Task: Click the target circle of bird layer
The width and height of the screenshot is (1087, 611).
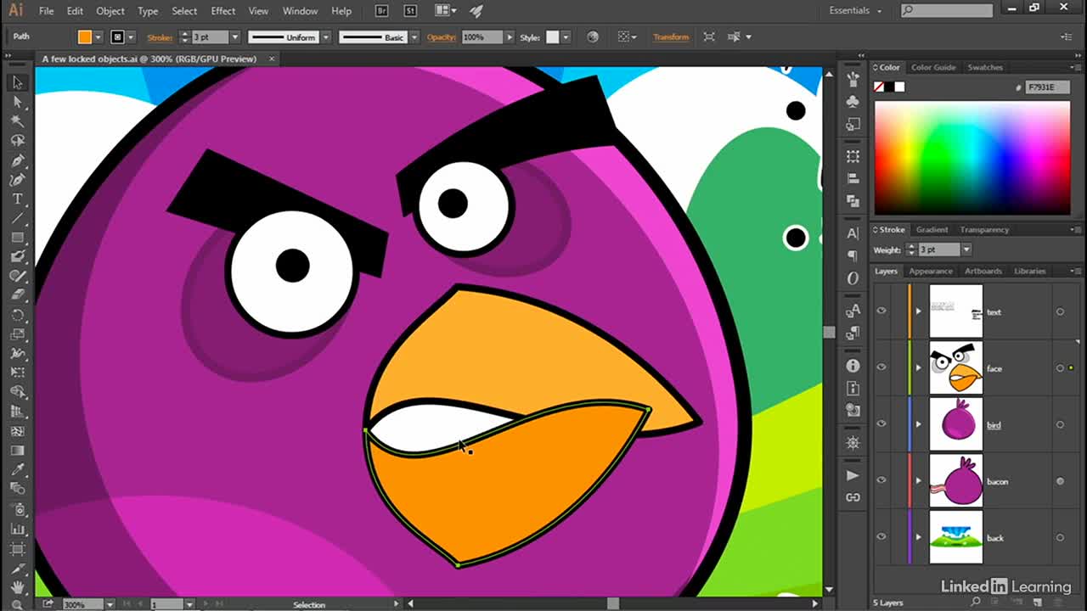Action: click(1060, 425)
